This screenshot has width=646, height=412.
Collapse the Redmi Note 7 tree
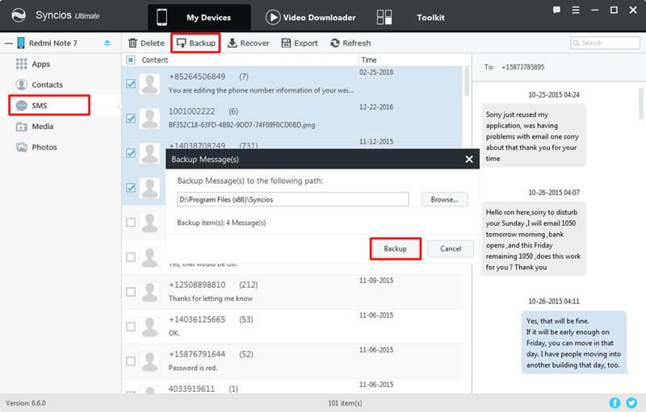point(9,44)
